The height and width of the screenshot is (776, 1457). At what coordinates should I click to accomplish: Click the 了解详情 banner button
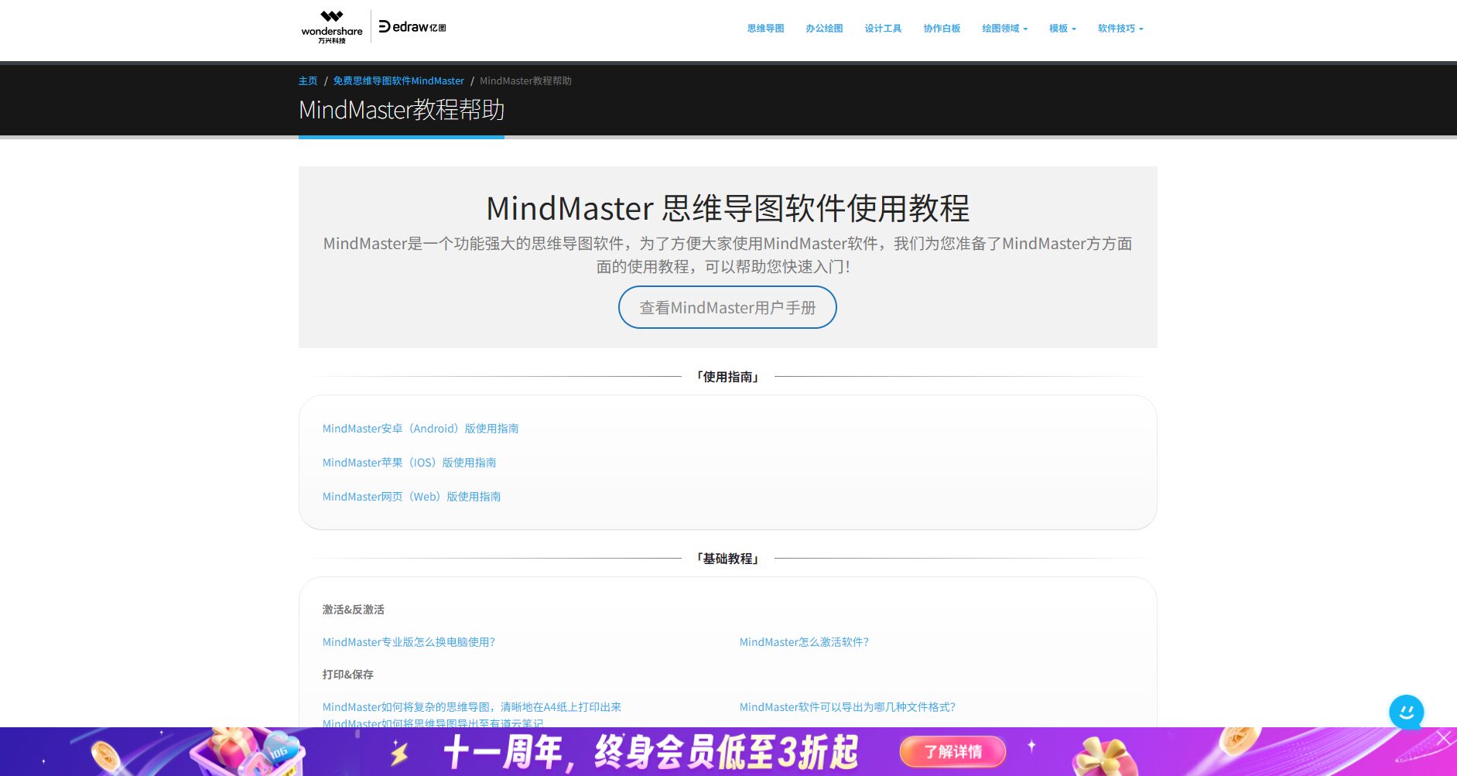953,751
